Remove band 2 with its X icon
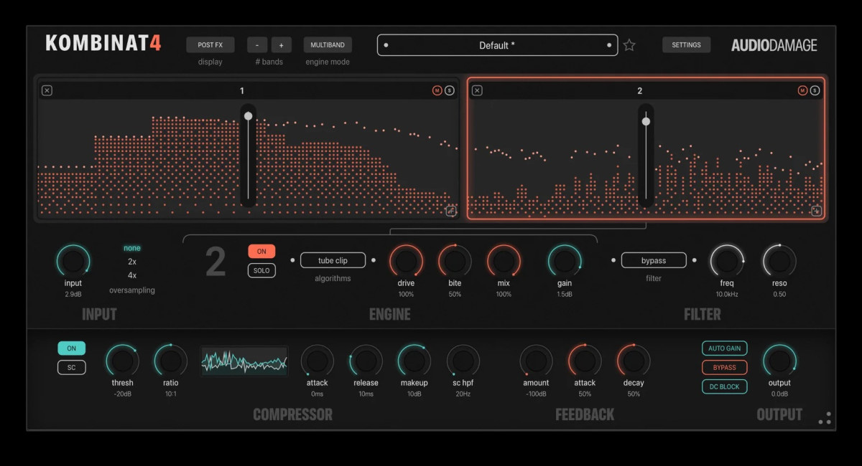Viewport: 862px width, 466px height. point(477,90)
